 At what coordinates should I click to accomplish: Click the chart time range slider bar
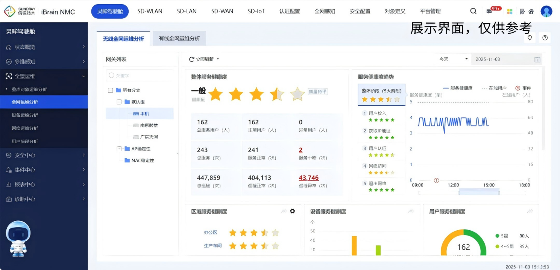coord(479,192)
